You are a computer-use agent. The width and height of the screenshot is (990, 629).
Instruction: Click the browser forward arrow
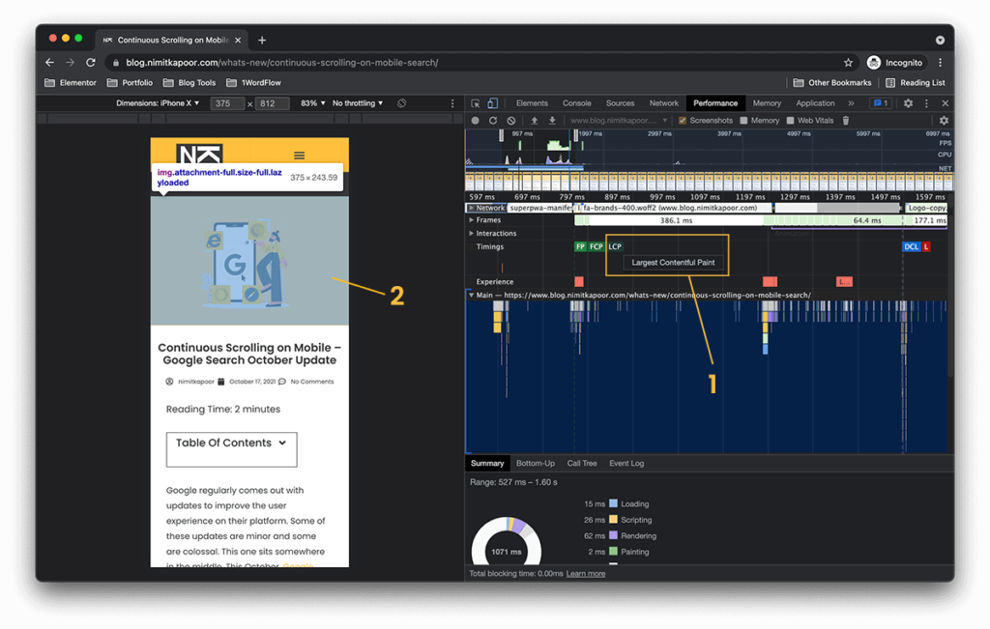pos(70,63)
